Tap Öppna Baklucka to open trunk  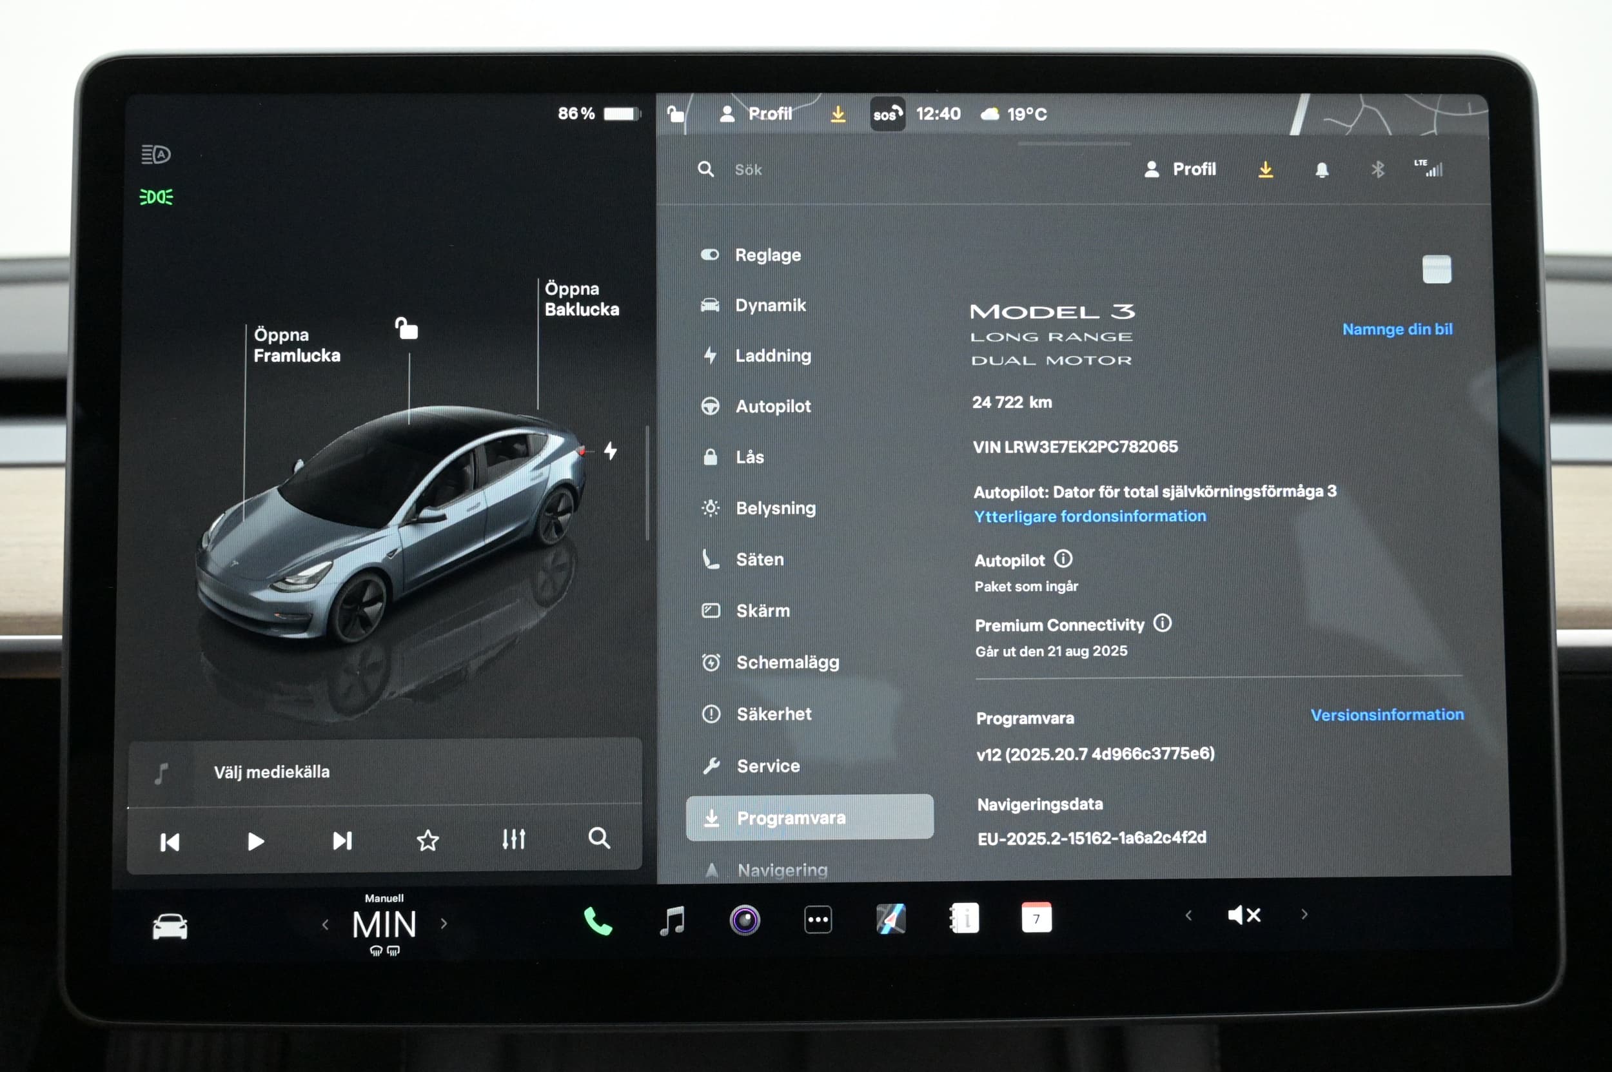pyautogui.click(x=582, y=298)
